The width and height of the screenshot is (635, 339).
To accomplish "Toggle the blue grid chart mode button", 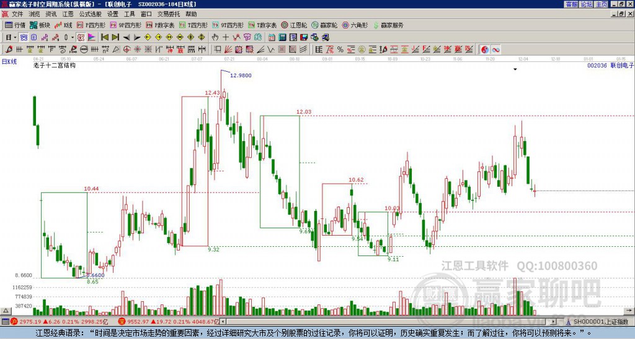I will [24, 37].
